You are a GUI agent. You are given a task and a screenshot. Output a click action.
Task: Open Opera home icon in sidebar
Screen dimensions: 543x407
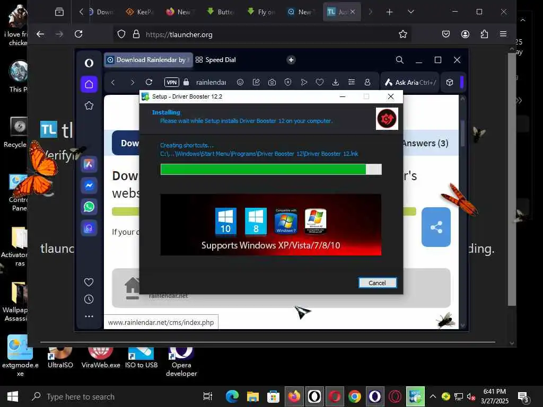click(x=89, y=84)
